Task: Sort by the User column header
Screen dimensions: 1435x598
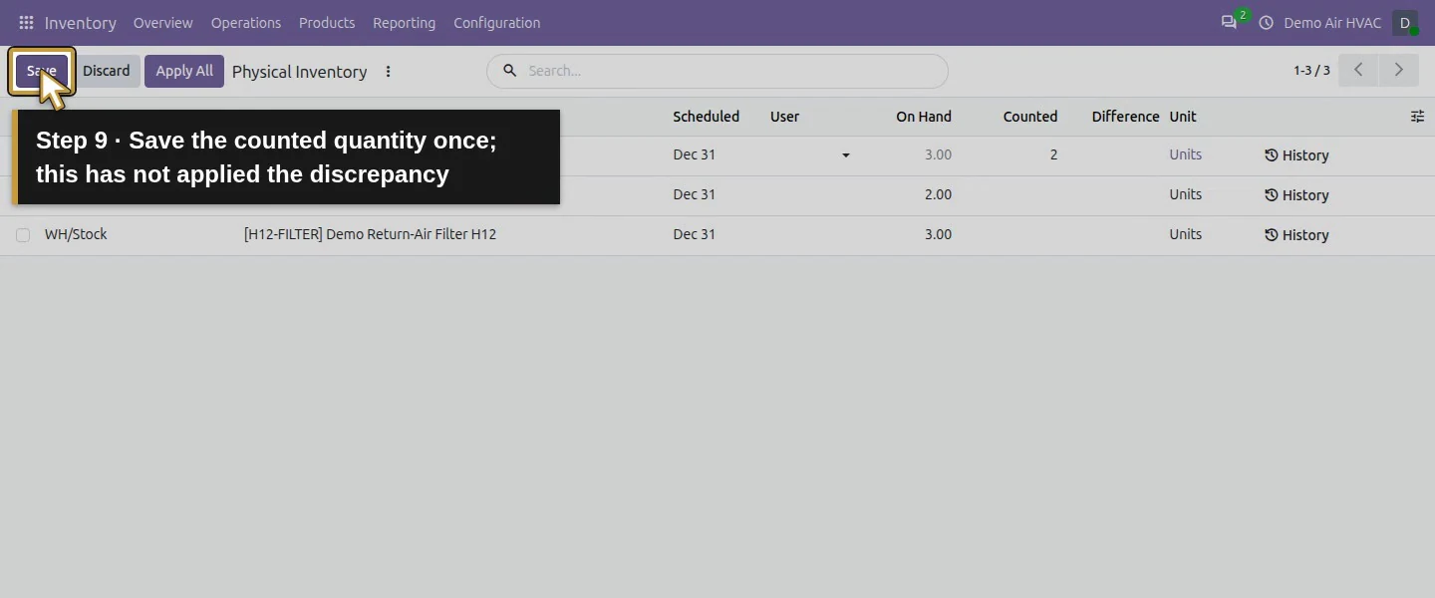Action: 785,117
